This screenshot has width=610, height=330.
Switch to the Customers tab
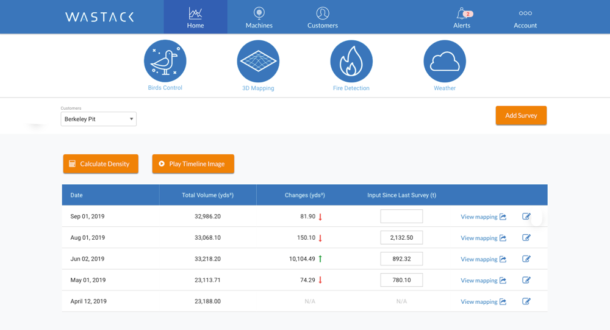[323, 17]
